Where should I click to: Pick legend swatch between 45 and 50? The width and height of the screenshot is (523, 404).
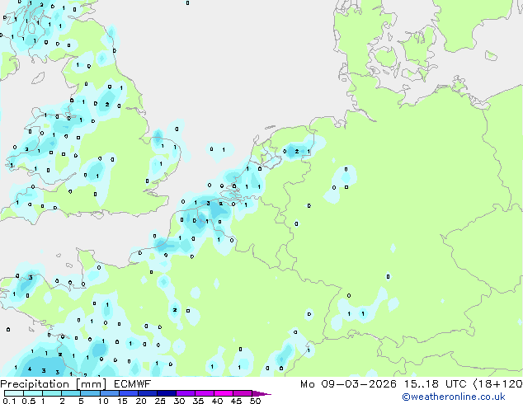pos(243,393)
